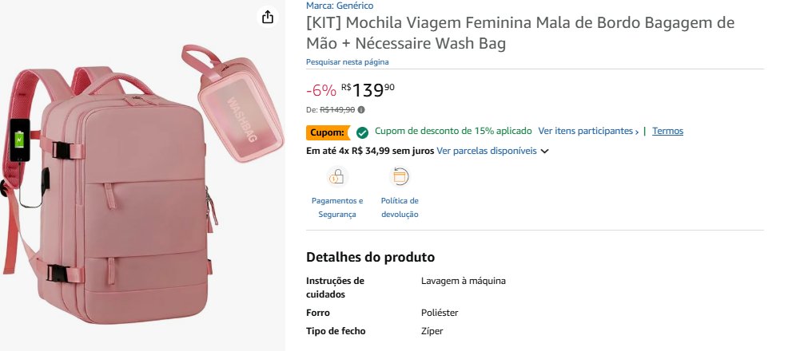792x351 pixels.
Task: Click Pesquisar nesta página link
Action: pos(348,61)
